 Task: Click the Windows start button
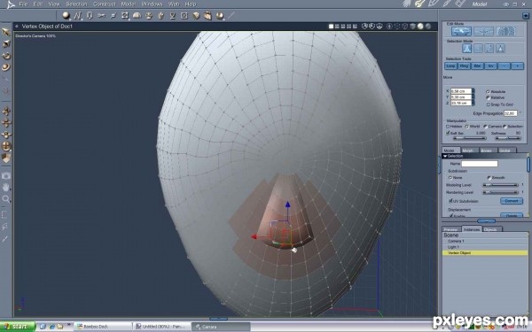pyautogui.click(x=18, y=326)
